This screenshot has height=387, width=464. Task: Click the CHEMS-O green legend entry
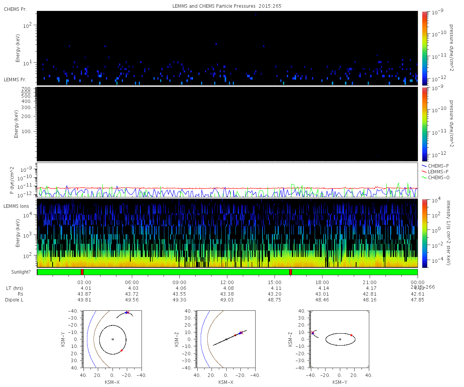(437, 177)
